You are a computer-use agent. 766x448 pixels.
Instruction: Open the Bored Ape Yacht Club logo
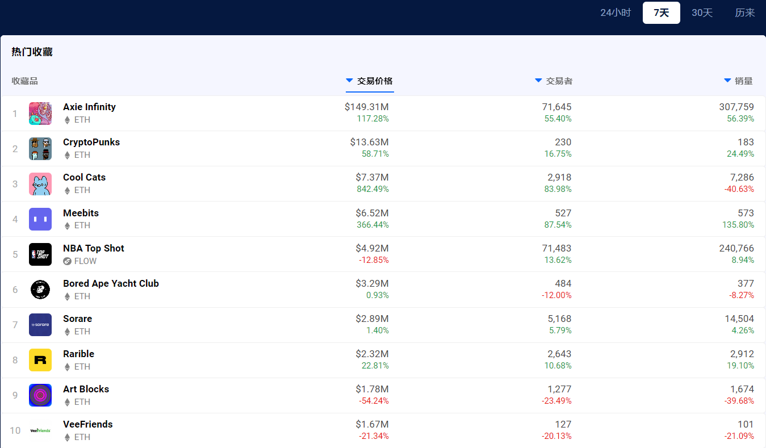40,290
